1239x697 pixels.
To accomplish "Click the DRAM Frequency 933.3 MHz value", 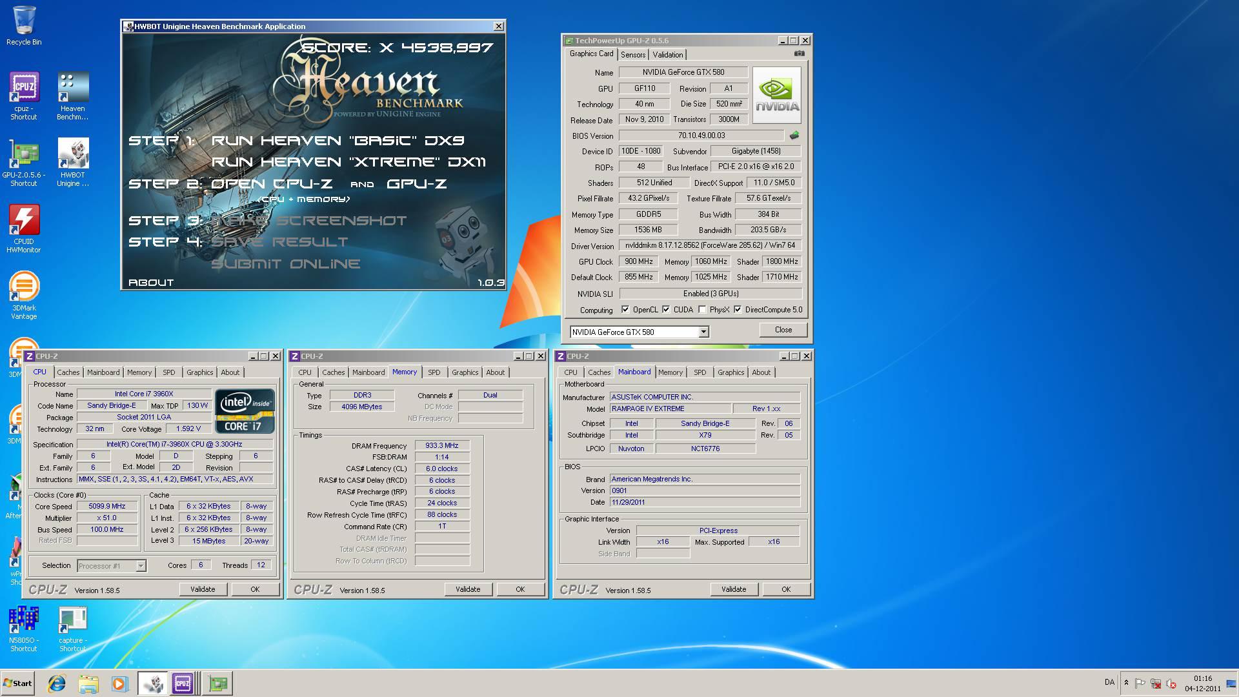I will [x=442, y=446].
